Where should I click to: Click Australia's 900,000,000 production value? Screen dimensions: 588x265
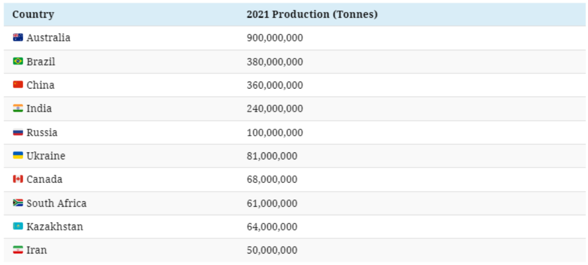pos(274,38)
